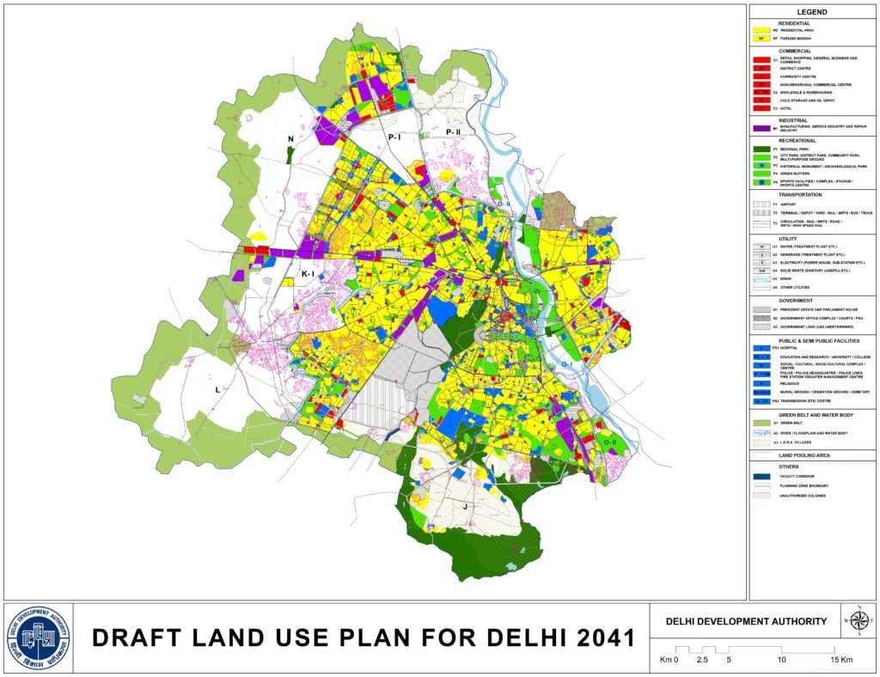The image size is (880, 677).
Task: Click the 'Commercial' legend section heading
Action: (795, 51)
